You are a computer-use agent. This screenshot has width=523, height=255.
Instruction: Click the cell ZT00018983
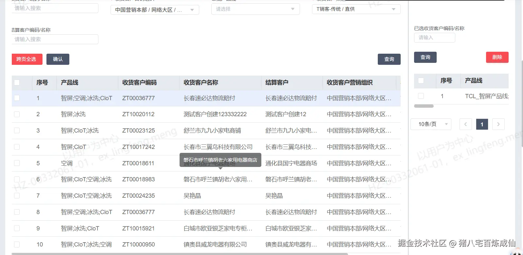[x=139, y=179]
